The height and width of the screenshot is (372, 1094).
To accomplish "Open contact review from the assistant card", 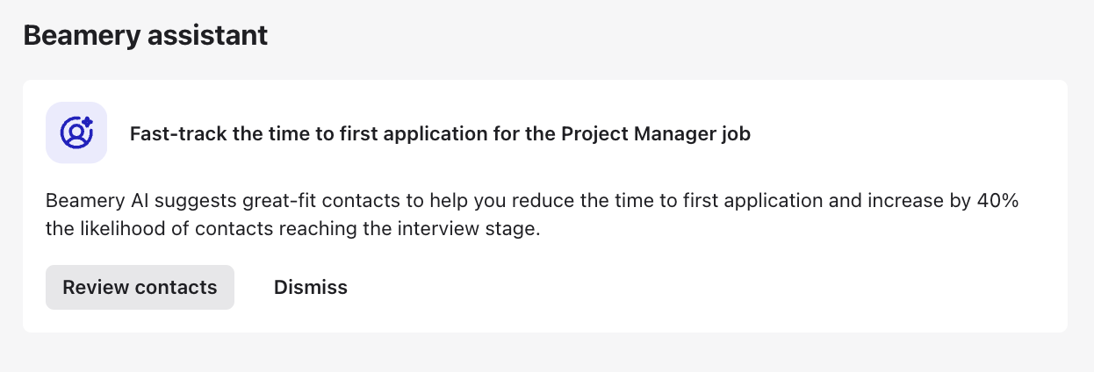I will click(x=140, y=287).
